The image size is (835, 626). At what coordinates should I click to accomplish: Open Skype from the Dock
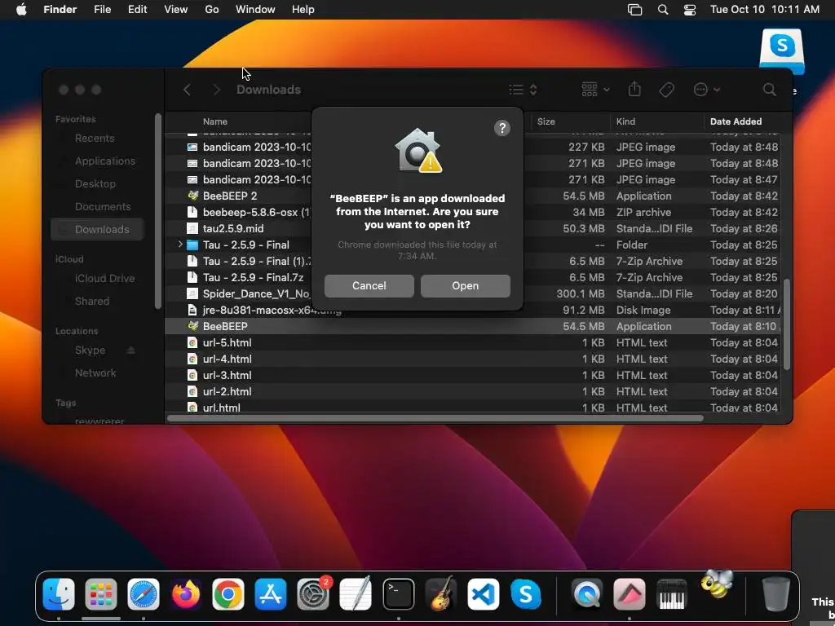point(526,594)
